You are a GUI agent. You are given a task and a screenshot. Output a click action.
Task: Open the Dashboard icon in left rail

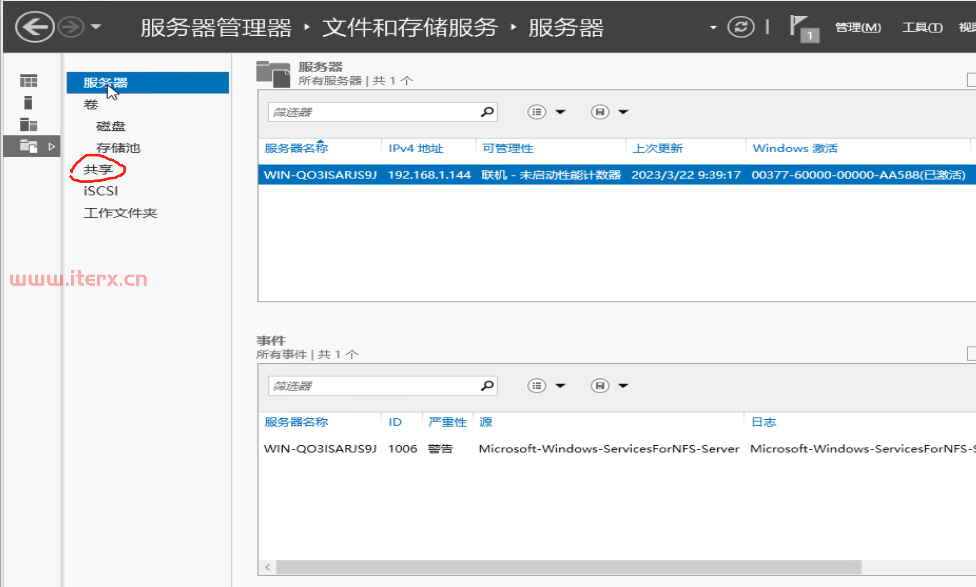[29, 81]
